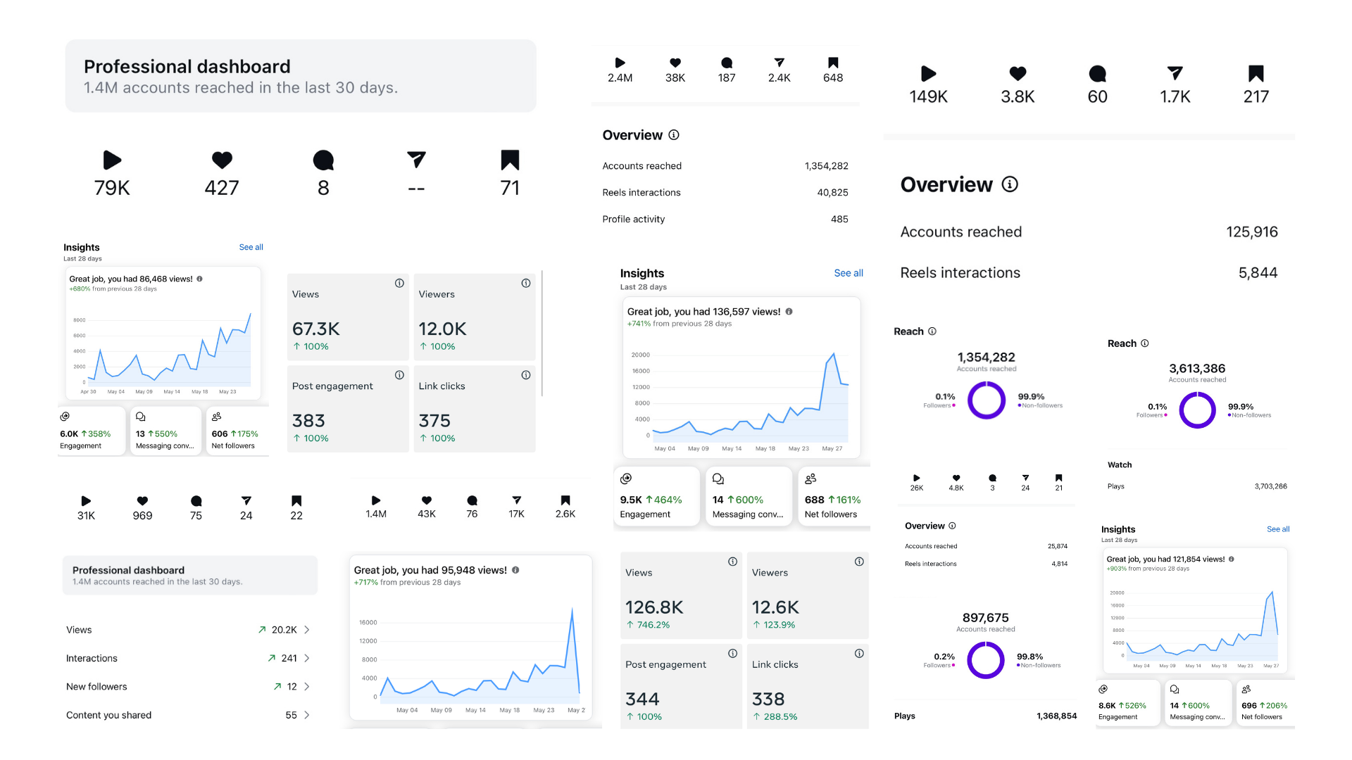Expand the Views 20.2K row chevron
The width and height of the screenshot is (1352, 760).
(307, 630)
